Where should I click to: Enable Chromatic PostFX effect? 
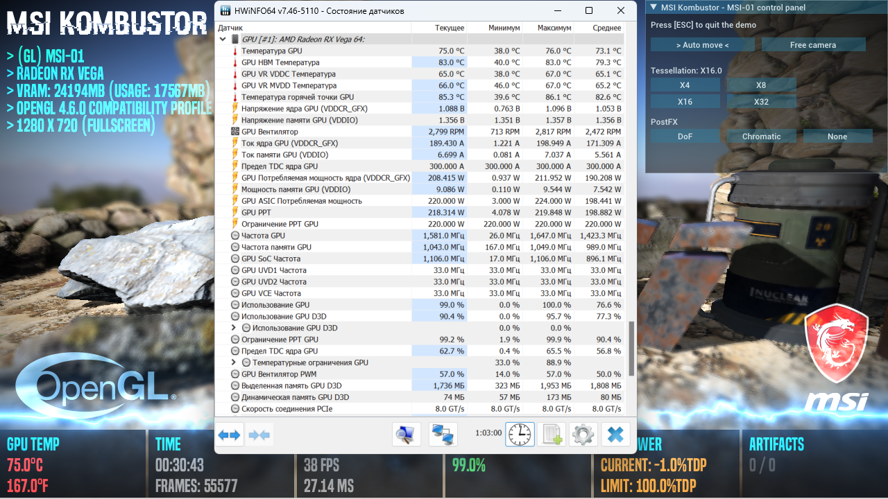[761, 137]
